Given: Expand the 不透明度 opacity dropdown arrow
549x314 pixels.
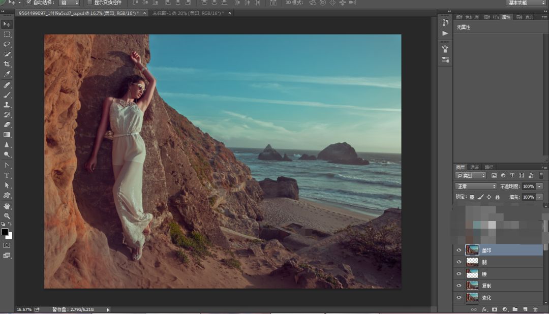Looking at the screenshot, I should [x=539, y=186].
